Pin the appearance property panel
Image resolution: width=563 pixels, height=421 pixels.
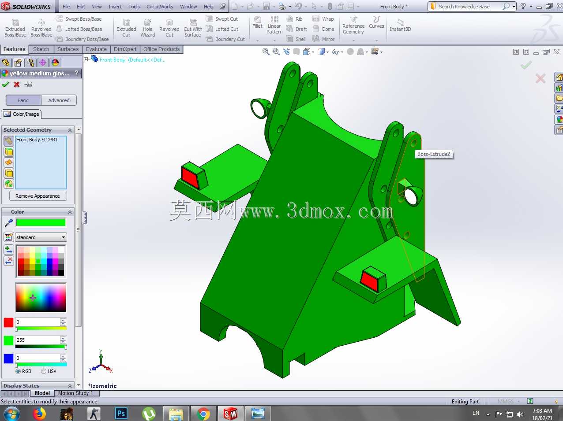tap(29, 85)
